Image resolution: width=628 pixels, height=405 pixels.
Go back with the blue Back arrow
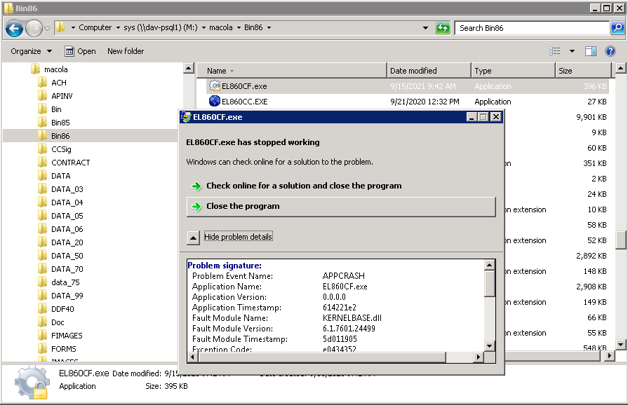coord(15,29)
